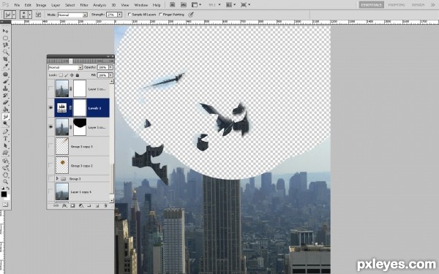Show the Layer 1 copy 6 layer

point(50,191)
